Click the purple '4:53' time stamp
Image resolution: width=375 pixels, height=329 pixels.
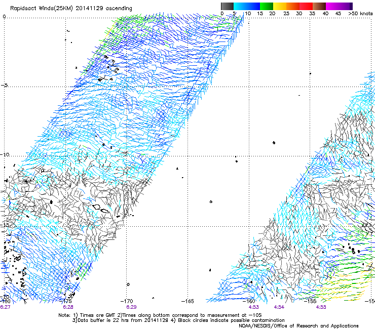254,307
